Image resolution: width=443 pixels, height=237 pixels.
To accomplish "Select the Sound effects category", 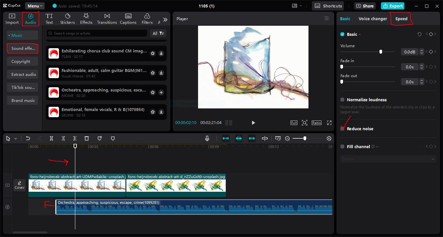I will tap(22, 48).
